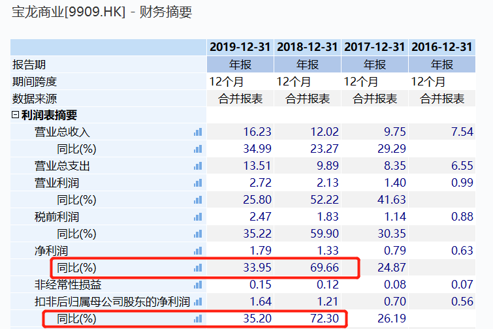This screenshot has width=493, height=329.
Task: Open chart icon for 净利润 row
Action: pos(198,251)
